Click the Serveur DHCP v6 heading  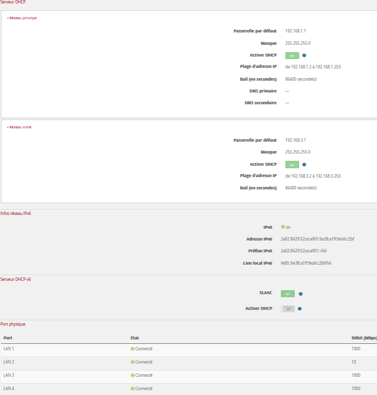pos(15,279)
